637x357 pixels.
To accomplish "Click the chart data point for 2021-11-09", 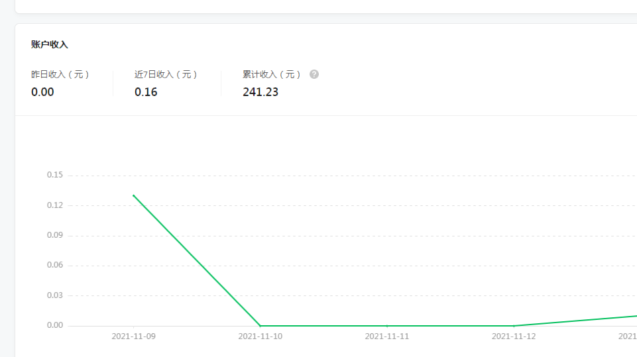I will 134,195.
